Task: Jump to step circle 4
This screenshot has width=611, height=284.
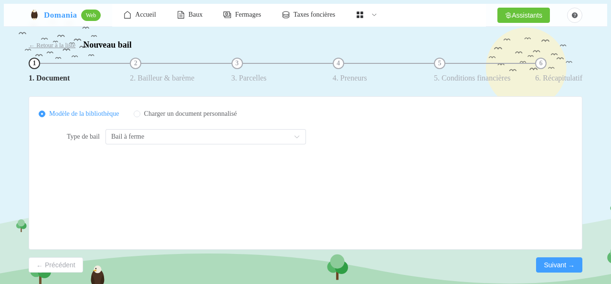Action: point(338,63)
